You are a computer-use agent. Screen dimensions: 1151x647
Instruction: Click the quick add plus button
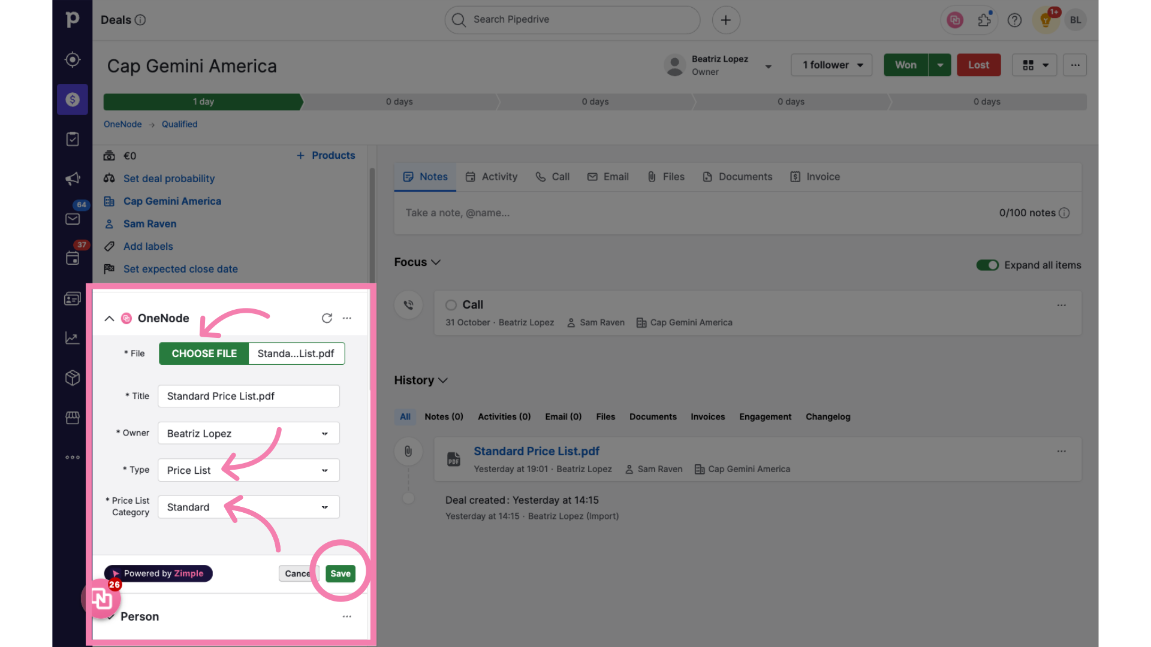click(726, 20)
